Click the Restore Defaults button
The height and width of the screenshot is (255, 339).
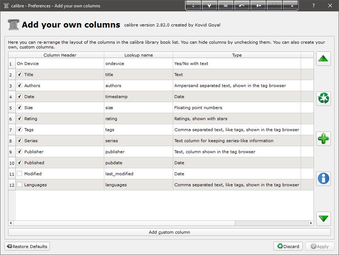(27, 246)
